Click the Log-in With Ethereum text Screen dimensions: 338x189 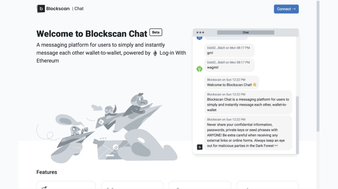tap(172, 53)
